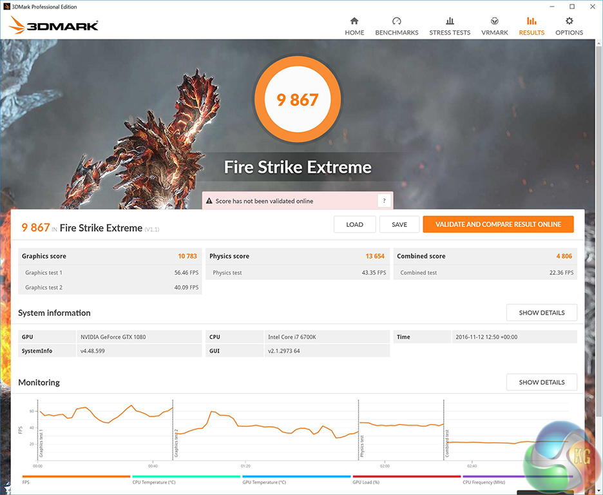Click SystemInfo version v4.48.599
Image resolution: width=603 pixels, height=495 pixels.
(92, 351)
